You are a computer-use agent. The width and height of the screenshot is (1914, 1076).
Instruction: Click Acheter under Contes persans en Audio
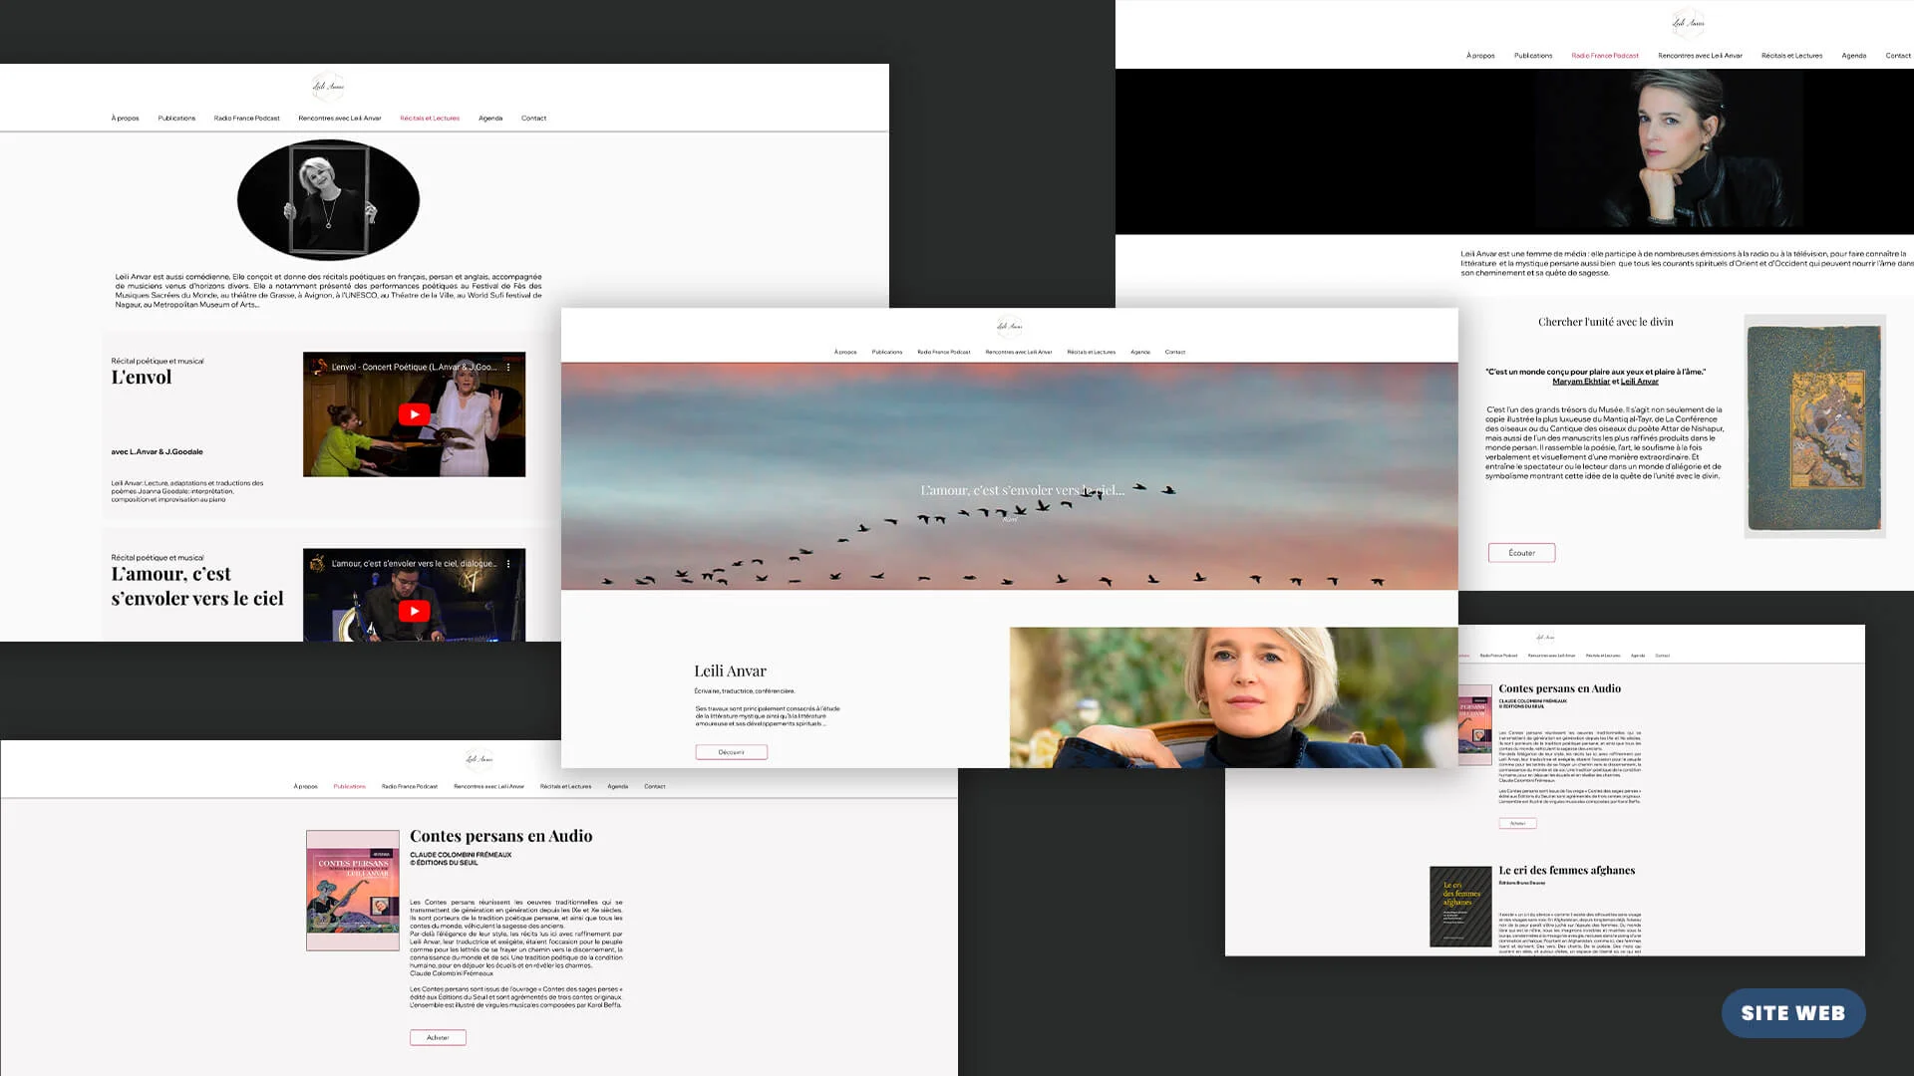438,1038
